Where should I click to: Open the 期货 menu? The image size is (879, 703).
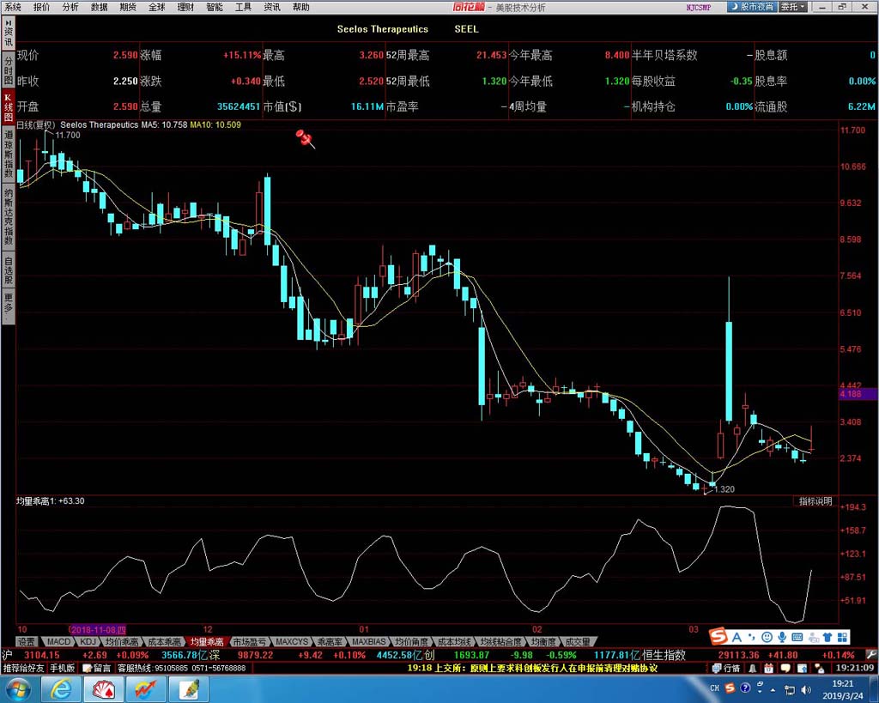[x=128, y=7]
